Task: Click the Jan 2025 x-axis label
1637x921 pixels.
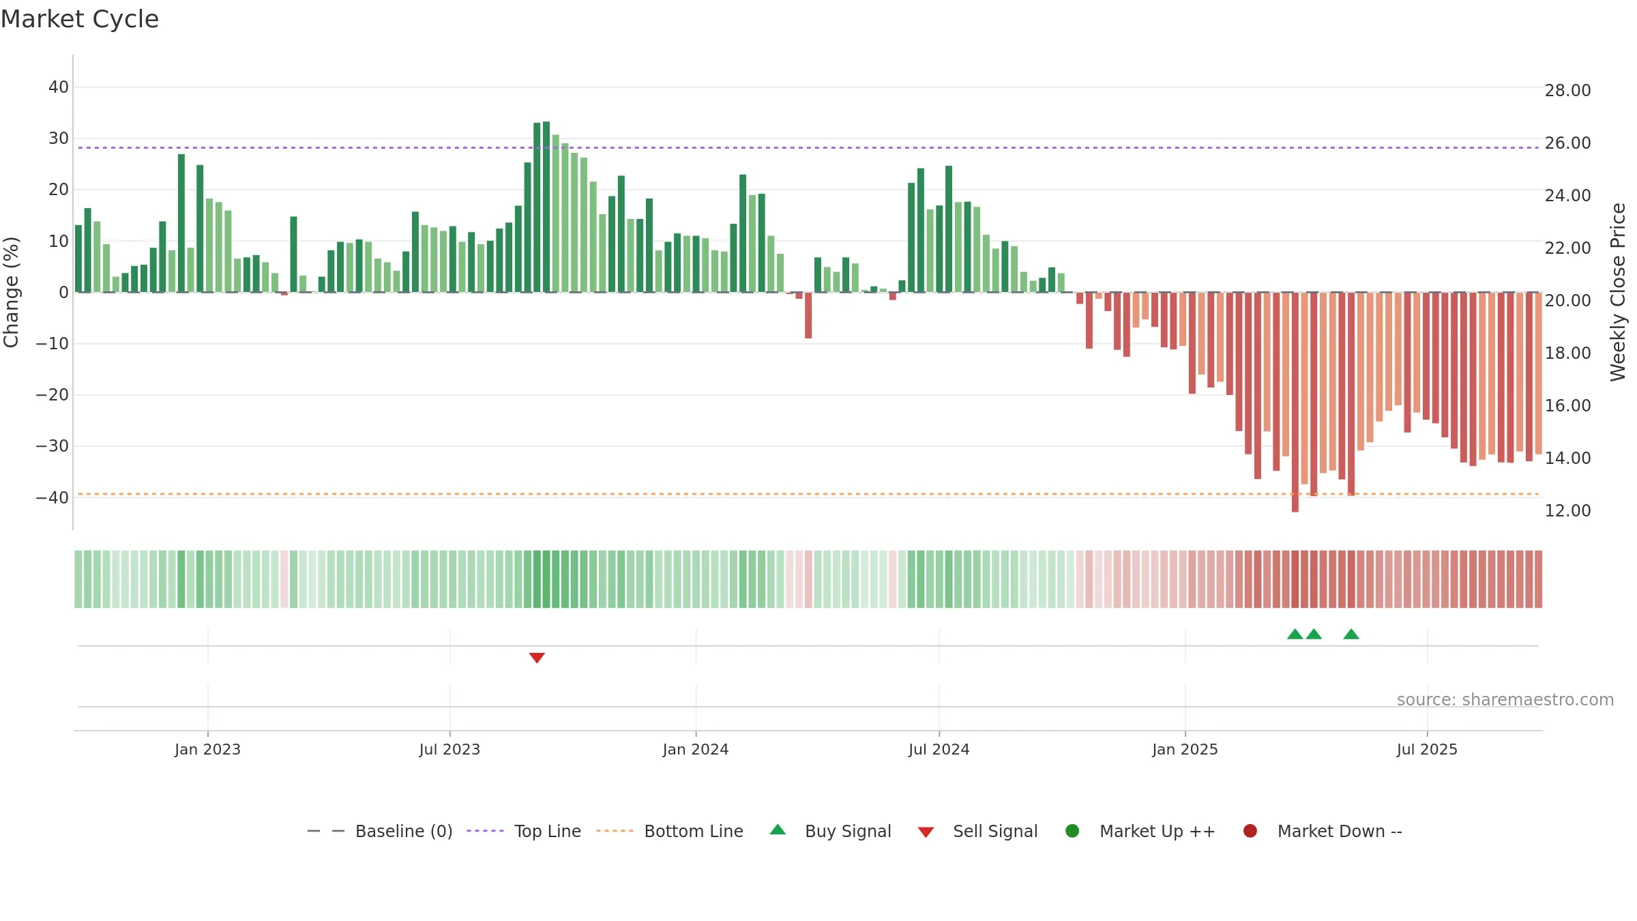Action: pos(1185,749)
